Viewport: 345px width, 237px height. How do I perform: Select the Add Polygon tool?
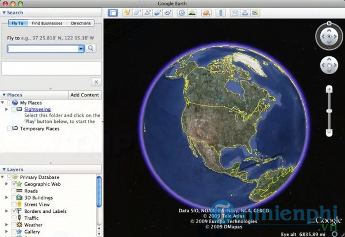(137, 13)
